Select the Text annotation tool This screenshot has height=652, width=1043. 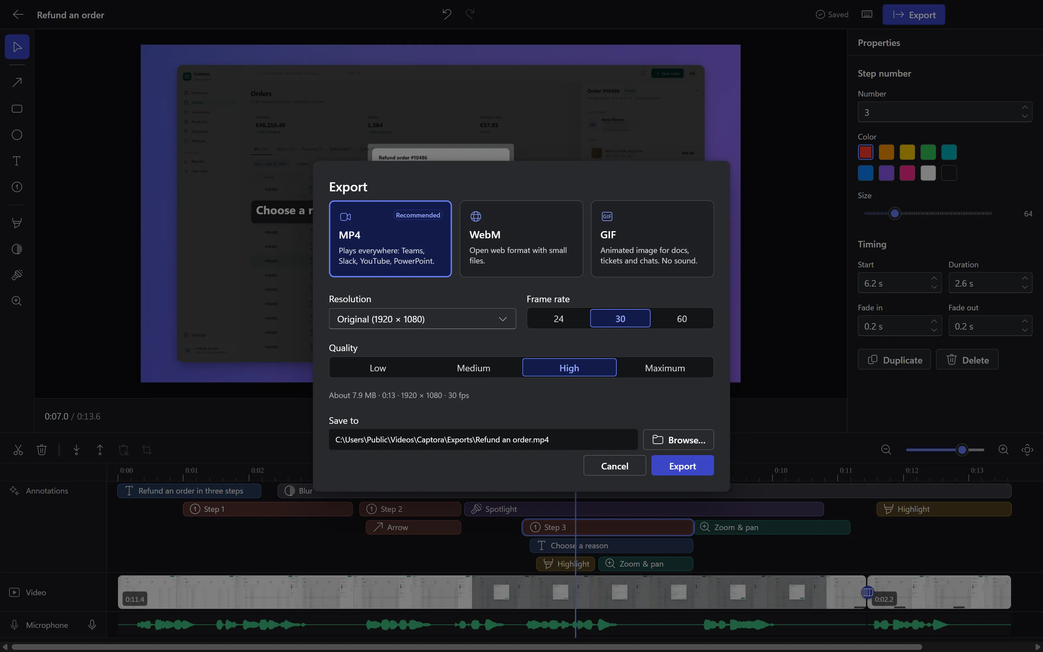click(17, 161)
